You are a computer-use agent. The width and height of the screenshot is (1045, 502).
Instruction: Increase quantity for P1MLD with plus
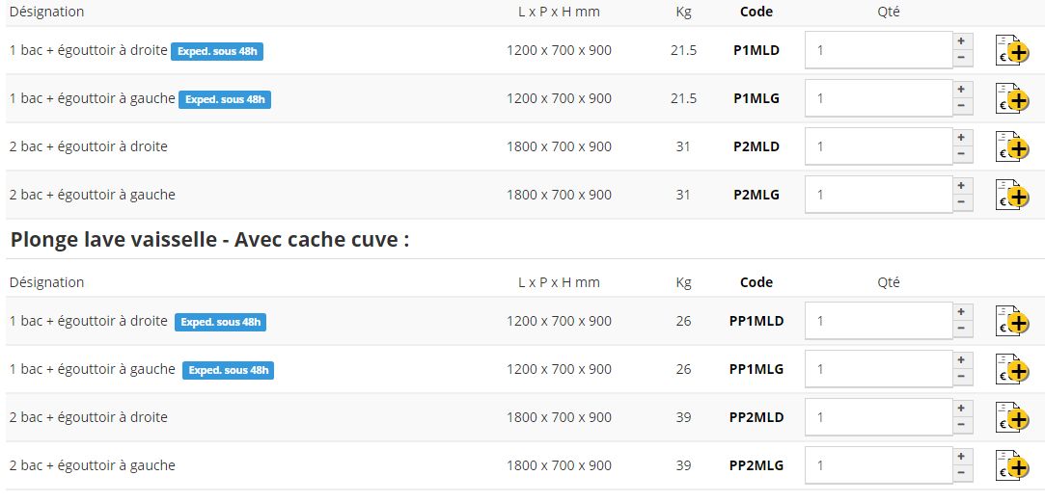pos(961,41)
